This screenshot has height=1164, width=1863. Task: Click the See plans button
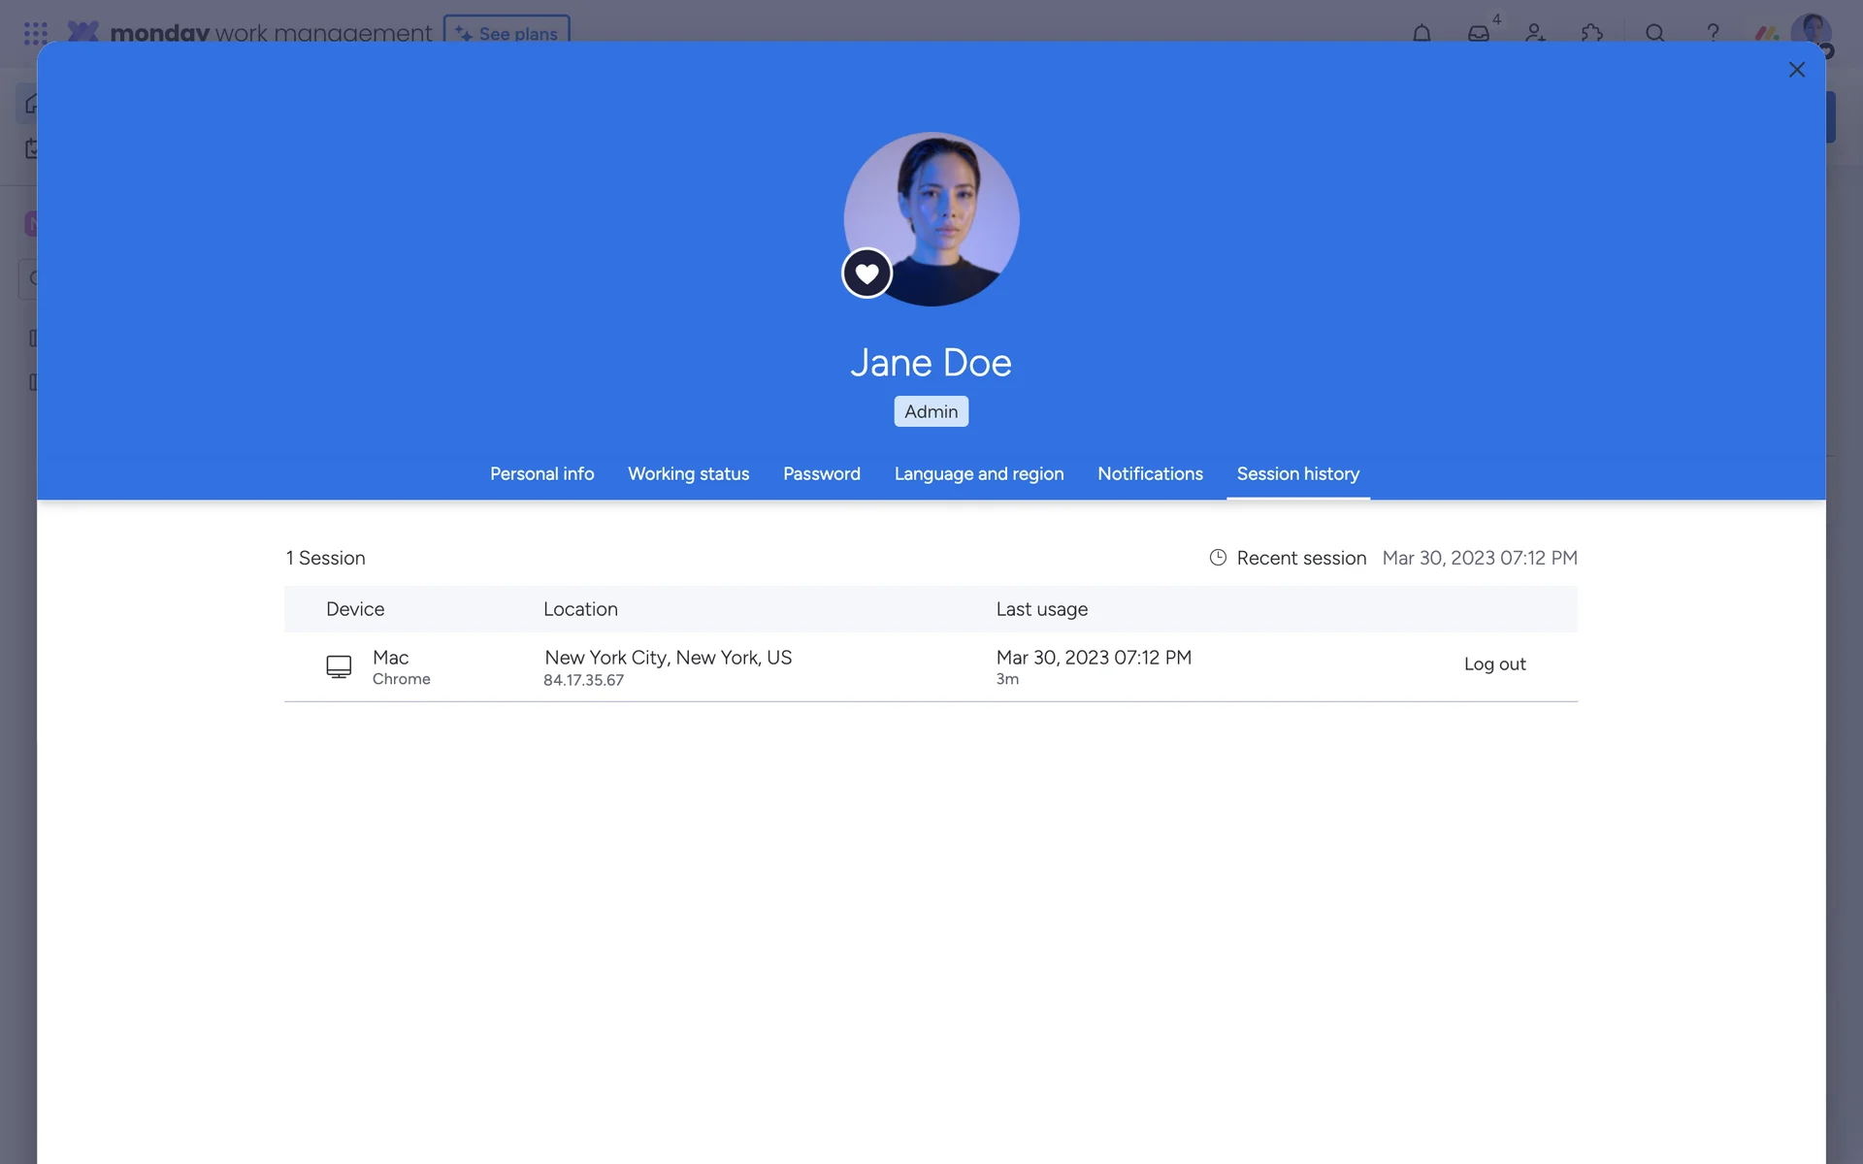(507, 30)
